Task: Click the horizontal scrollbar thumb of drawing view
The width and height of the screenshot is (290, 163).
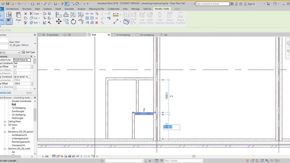Action: point(194,156)
